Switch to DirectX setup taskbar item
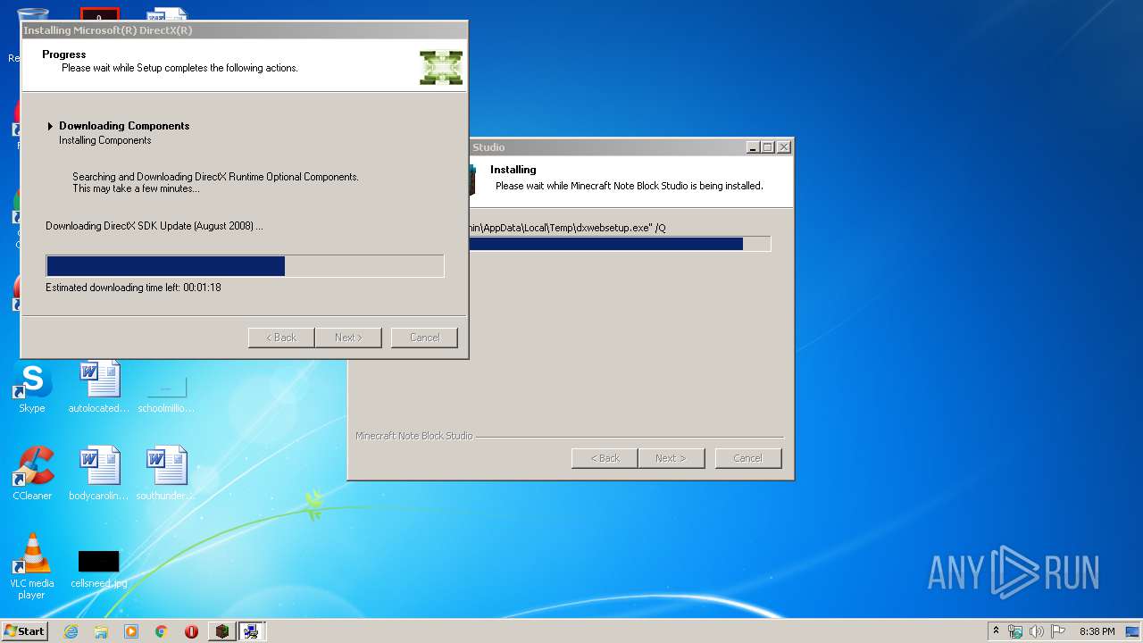 tap(252, 631)
